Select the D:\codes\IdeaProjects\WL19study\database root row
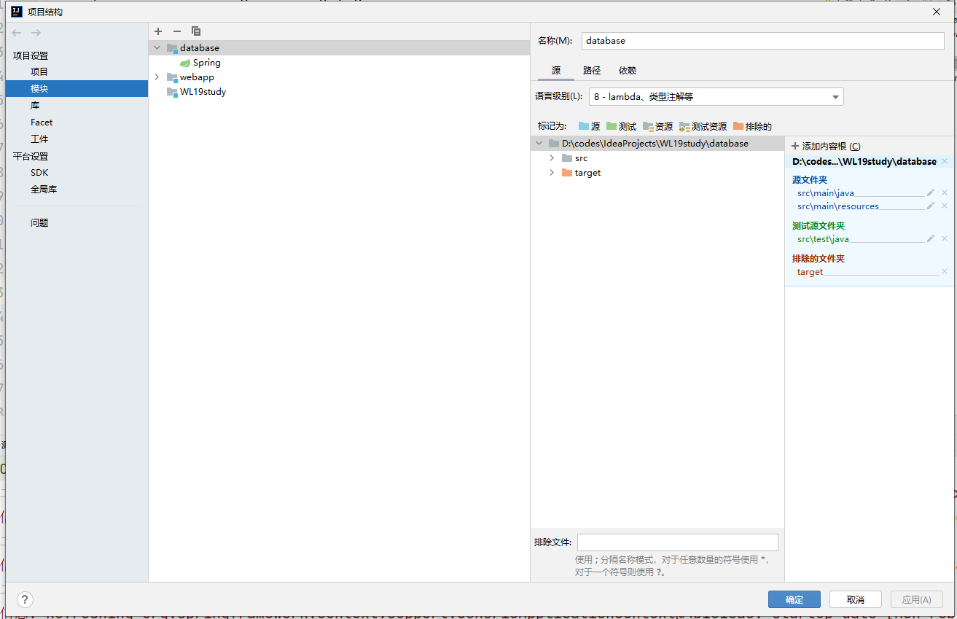This screenshot has height=619, width=957. point(657,144)
